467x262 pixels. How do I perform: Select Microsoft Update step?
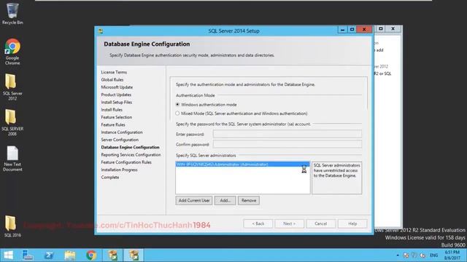coord(117,87)
